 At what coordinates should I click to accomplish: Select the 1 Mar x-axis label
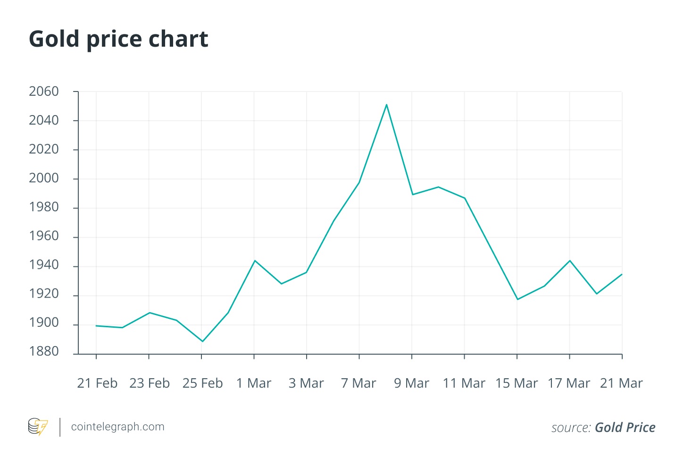coord(254,383)
